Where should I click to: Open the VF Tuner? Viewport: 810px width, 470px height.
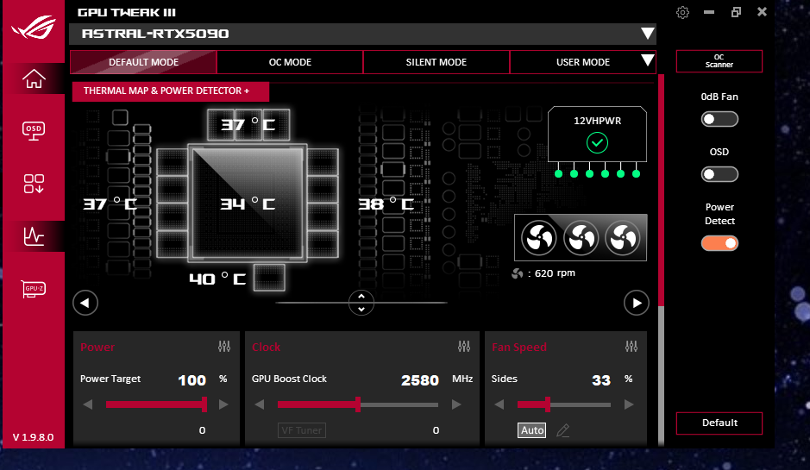click(x=302, y=430)
